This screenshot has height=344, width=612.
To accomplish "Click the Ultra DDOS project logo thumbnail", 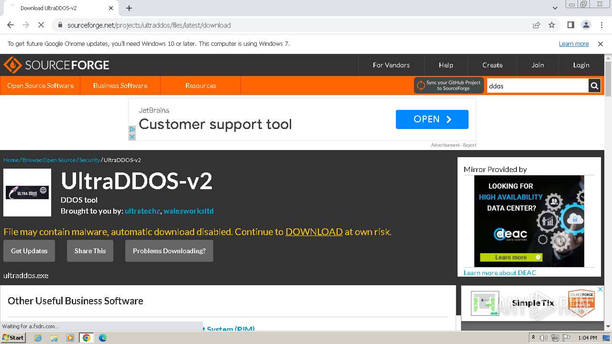I will pos(27,193).
